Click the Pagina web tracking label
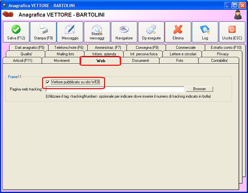Viewport: 248px width, 193px height. (26, 89)
